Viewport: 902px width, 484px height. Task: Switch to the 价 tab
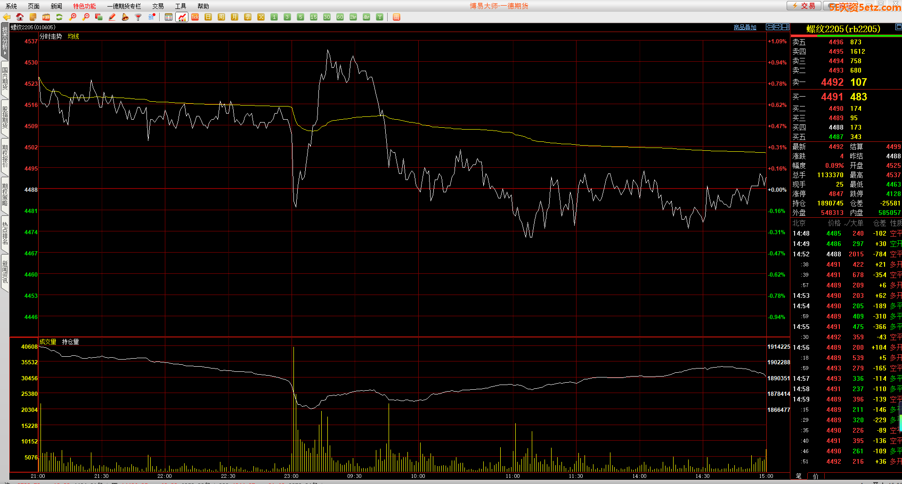(x=816, y=476)
